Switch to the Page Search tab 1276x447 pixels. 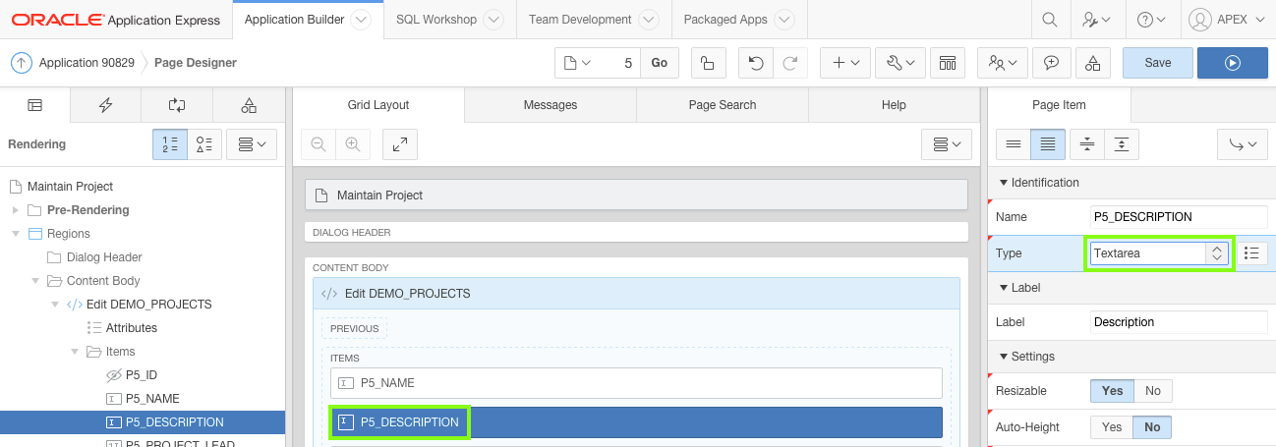click(x=723, y=105)
